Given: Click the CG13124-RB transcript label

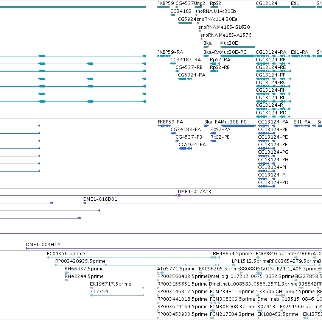Looking at the screenshot, I should tap(271, 60).
